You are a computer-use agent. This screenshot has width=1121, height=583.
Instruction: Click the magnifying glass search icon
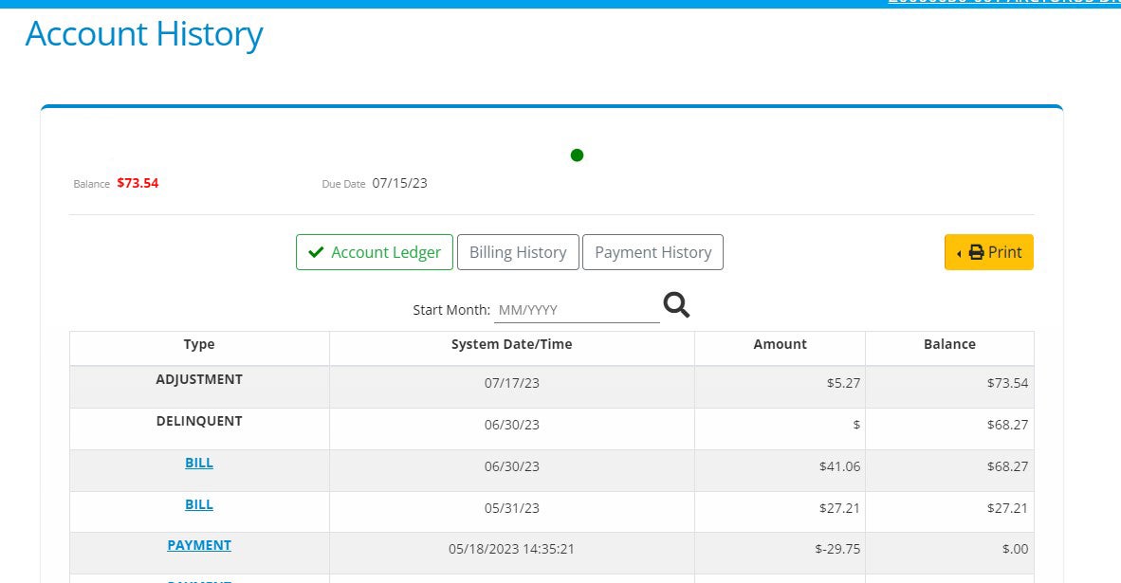[x=676, y=304]
